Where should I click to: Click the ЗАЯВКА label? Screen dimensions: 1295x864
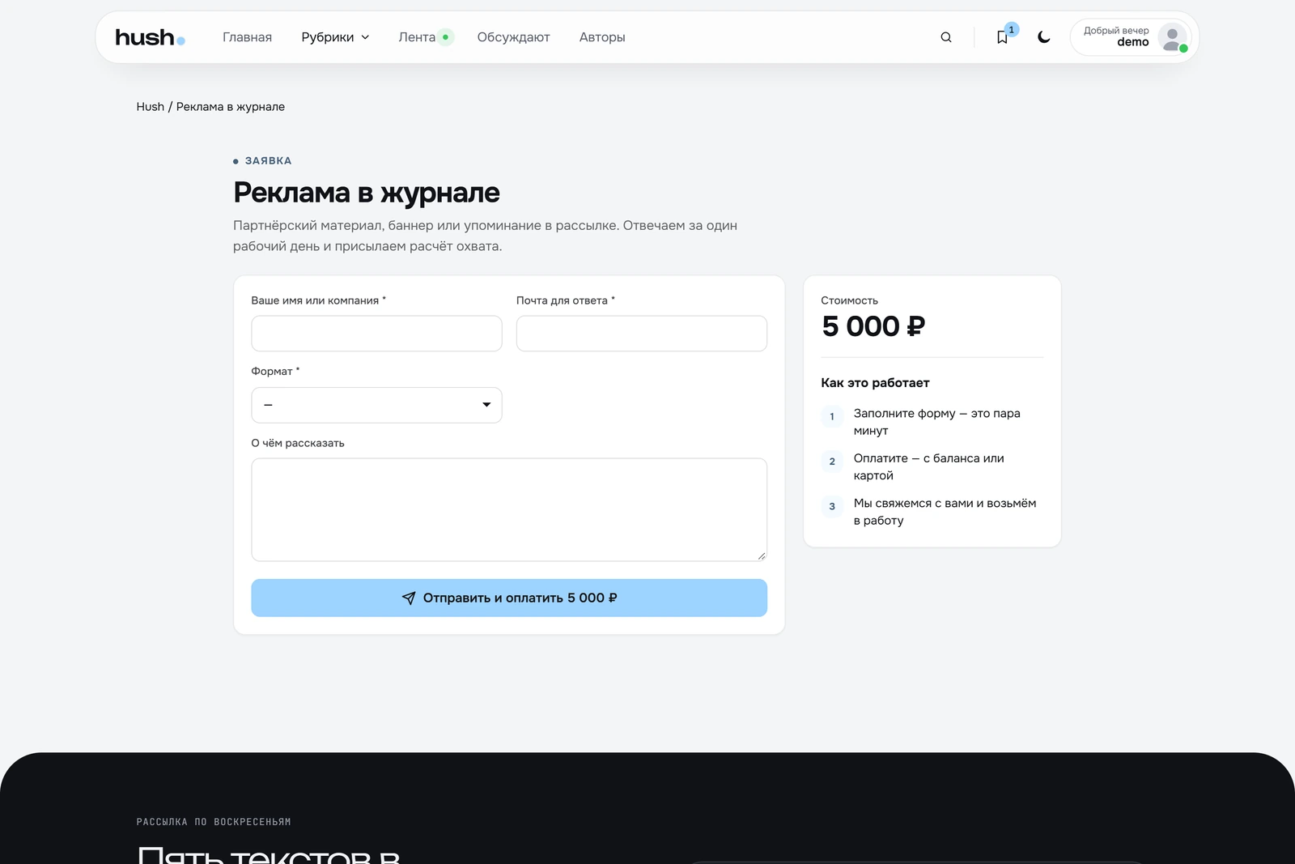(268, 161)
